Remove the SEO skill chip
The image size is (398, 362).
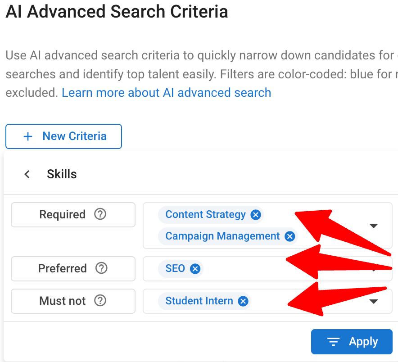point(195,268)
